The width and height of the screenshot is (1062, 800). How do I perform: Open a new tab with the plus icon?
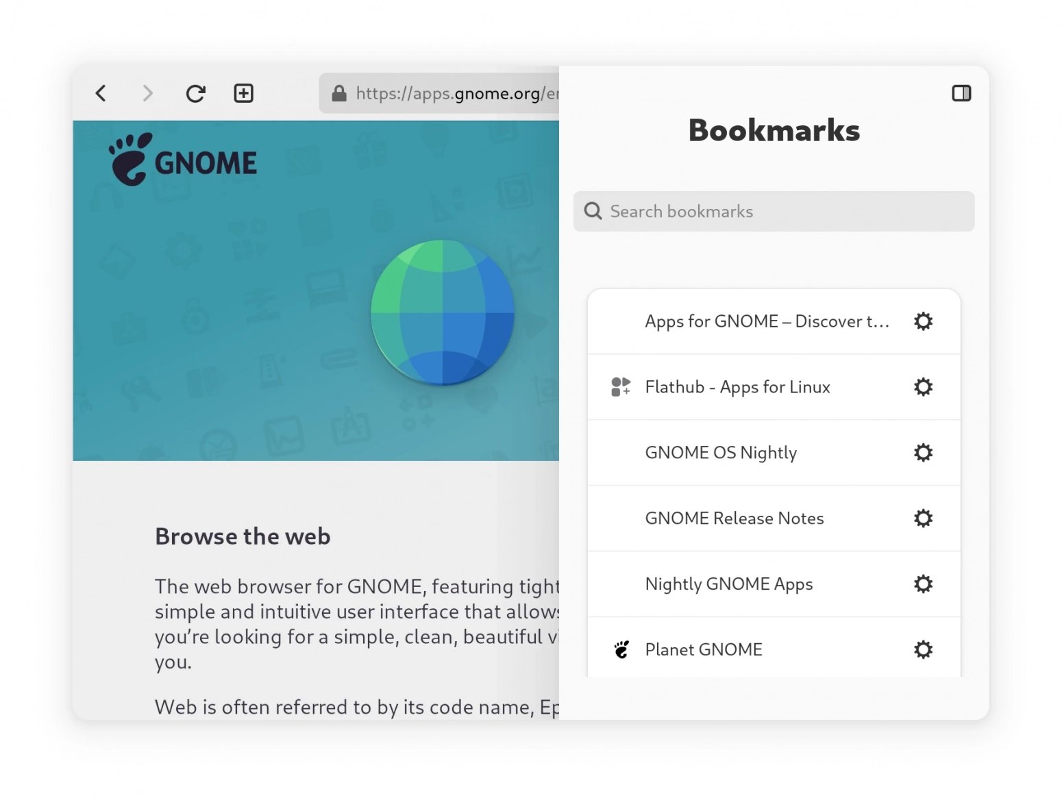tap(243, 93)
